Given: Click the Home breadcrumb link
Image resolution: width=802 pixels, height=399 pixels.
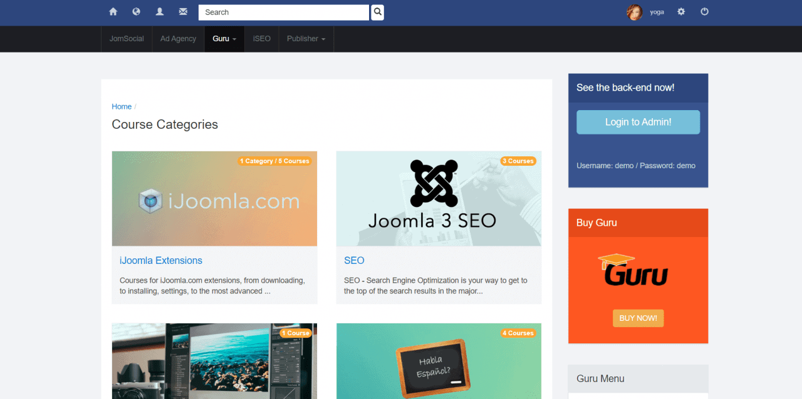Looking at the screenshot, I should [x=122, y=106].
